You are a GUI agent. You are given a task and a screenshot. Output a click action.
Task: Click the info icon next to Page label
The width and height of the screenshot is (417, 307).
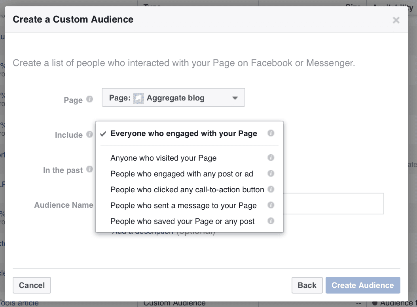90,99
